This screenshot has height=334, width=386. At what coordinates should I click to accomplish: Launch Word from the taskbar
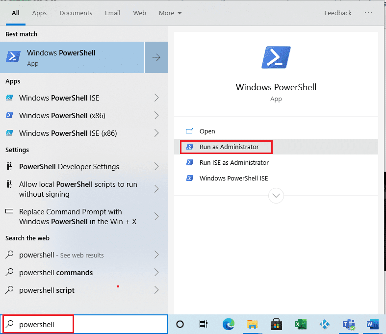point(372,324)
